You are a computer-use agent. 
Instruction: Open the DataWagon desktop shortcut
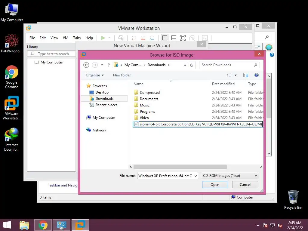pyautogui.click(x=12, y=43)
